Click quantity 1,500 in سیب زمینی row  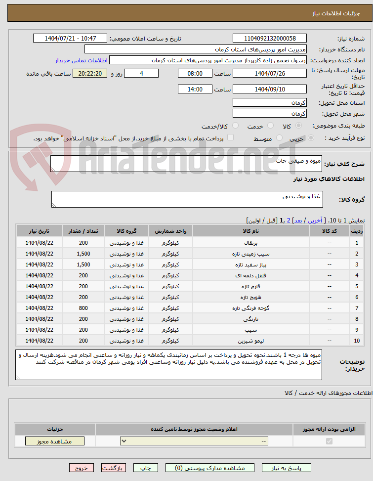point(83,254)
